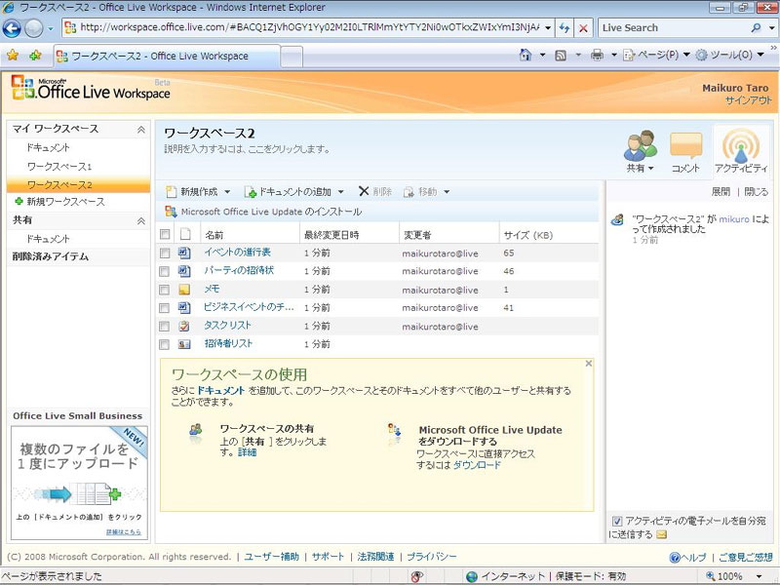Screen dimensions: 780x585
Task: Uncheck アクティビティの電子メール checkbox
Action: (617, 522)
